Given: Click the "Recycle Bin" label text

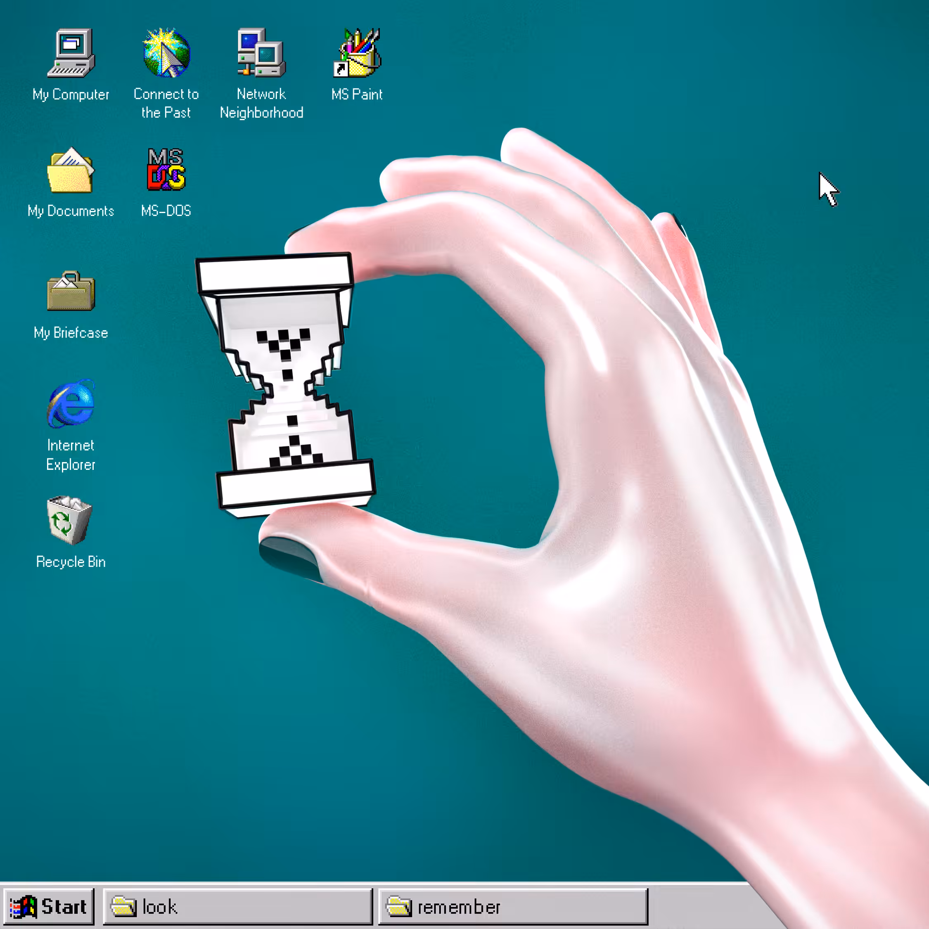Looking at the screenshot, I should (71, 562).
